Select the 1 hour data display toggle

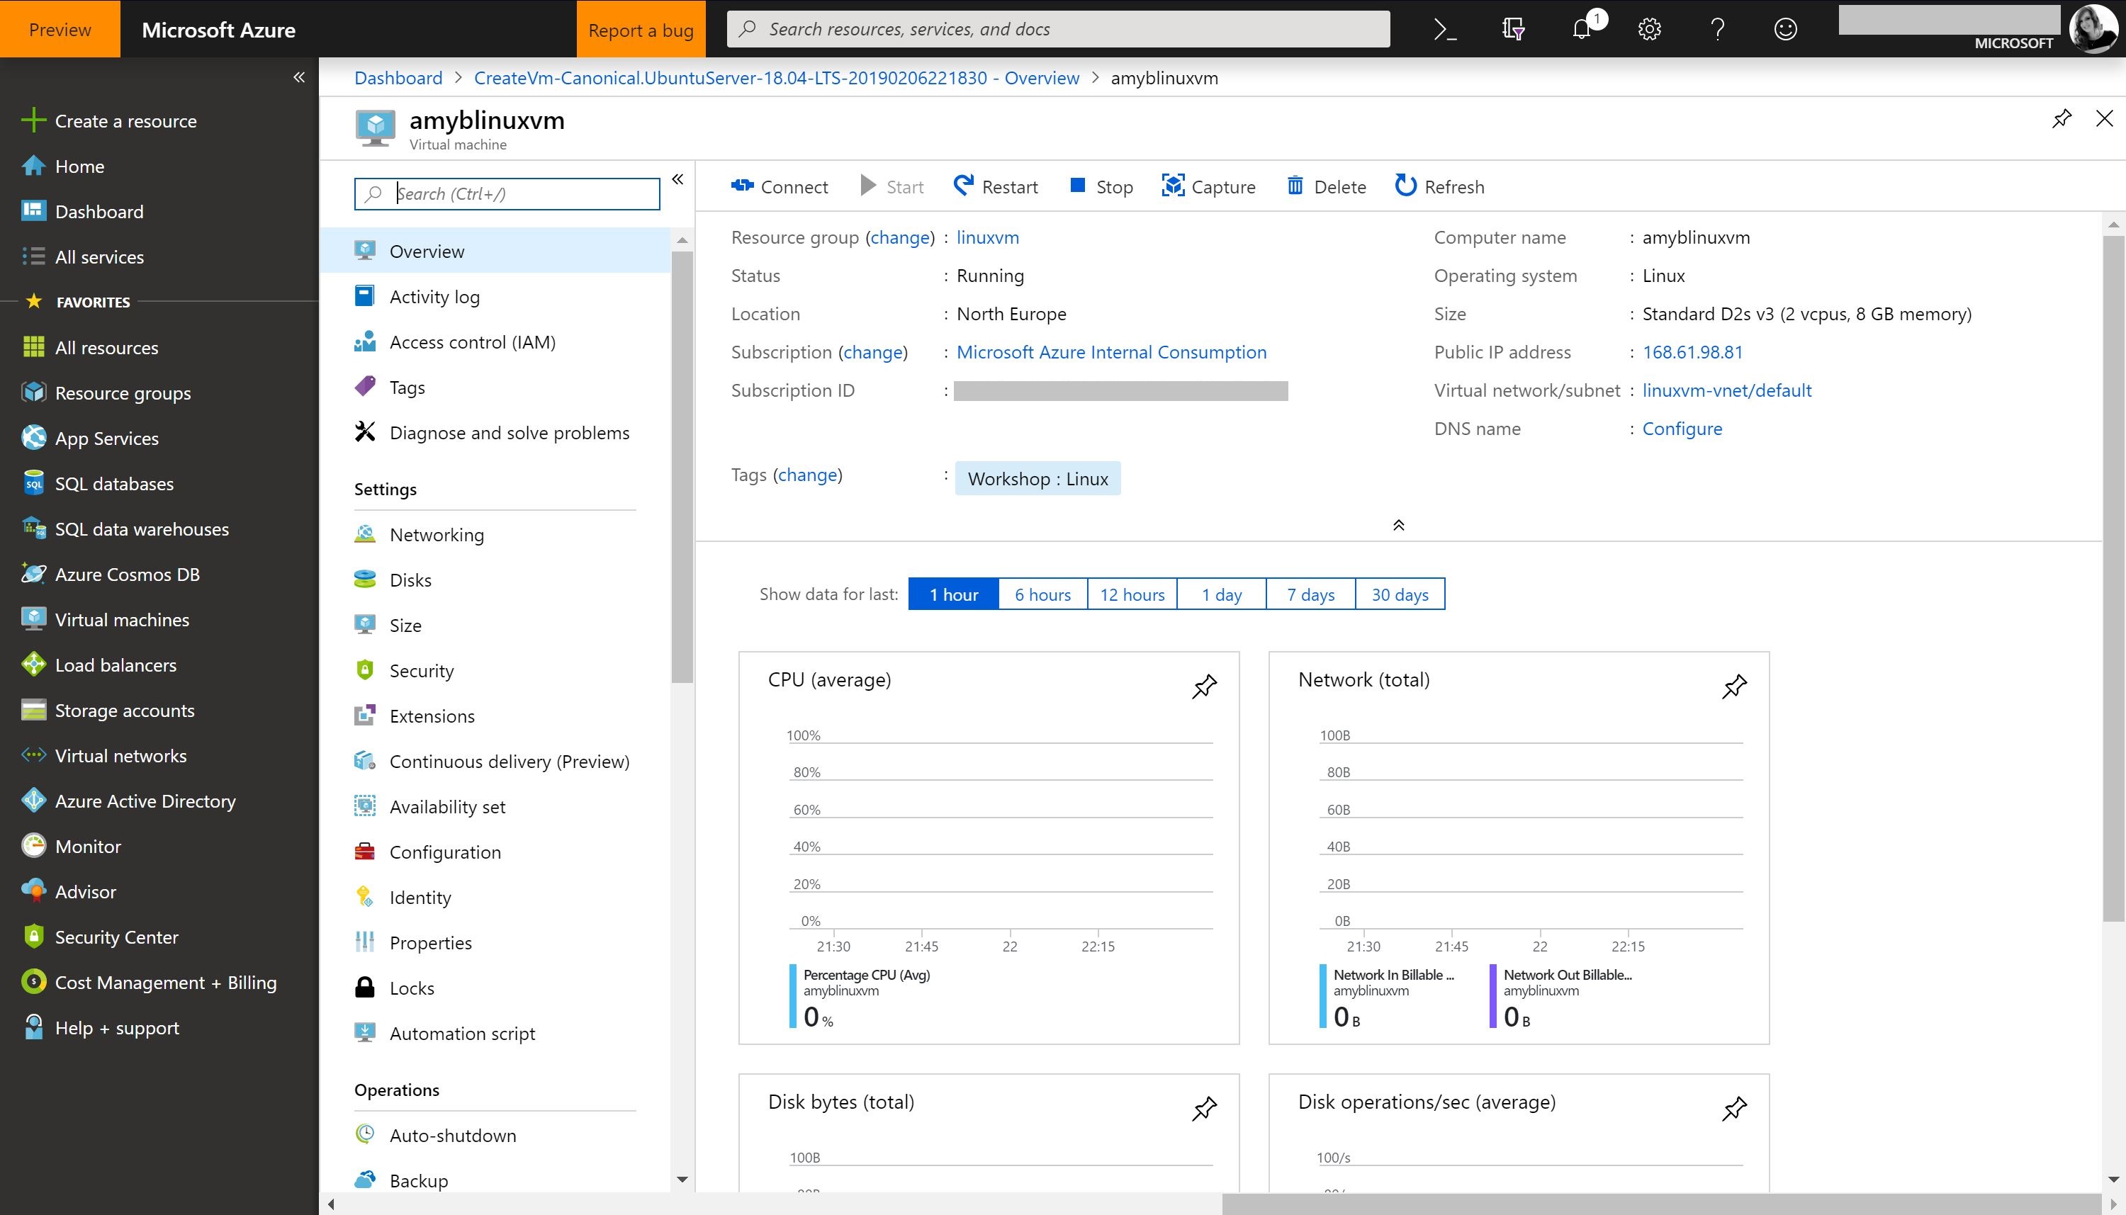(x=952, y=594)
